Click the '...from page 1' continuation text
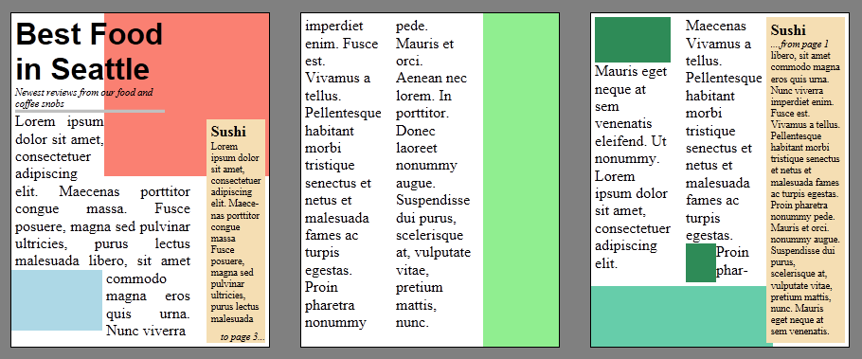862x359 pixels. tap(799, 44)
